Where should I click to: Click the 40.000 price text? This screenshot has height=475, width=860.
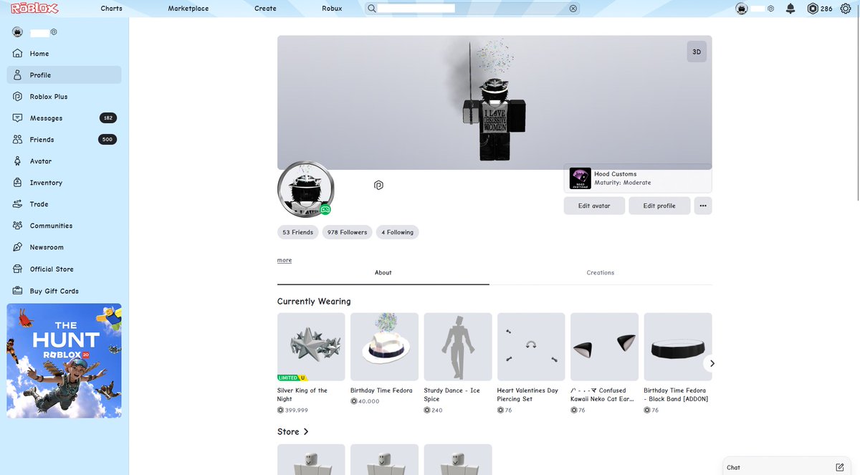point(368,401)
